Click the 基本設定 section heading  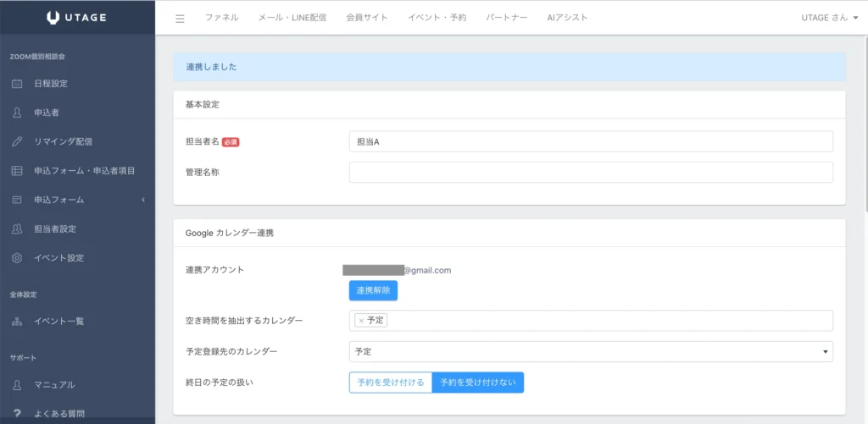pyautogui.click(x=203, y=104)
